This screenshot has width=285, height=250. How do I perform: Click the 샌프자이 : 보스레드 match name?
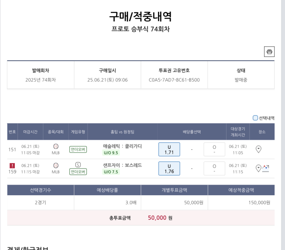pyautogui.click(x=122, y=165)
